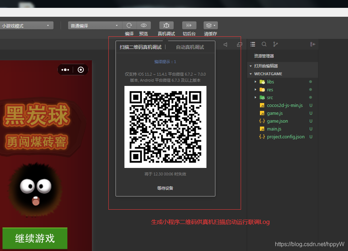Open the clear cache dropdown arrow

tap(215, 26)
